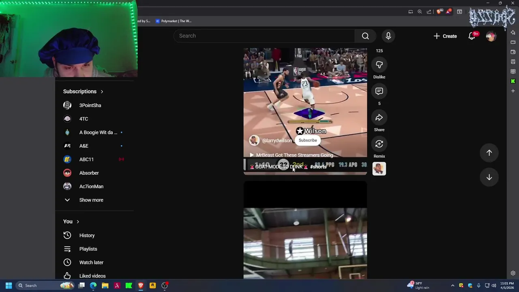Open bookmarks icon in Brave sidebar
519x292 pixels.
(x=513, y=62)
